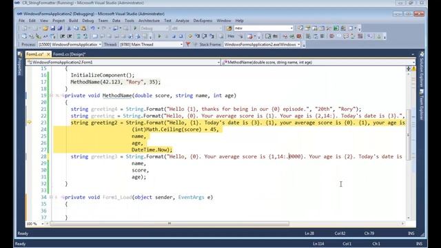Click green Start Page toolbar icon
This screenshot has width=441, height=248.
click(x=336, y=28)
